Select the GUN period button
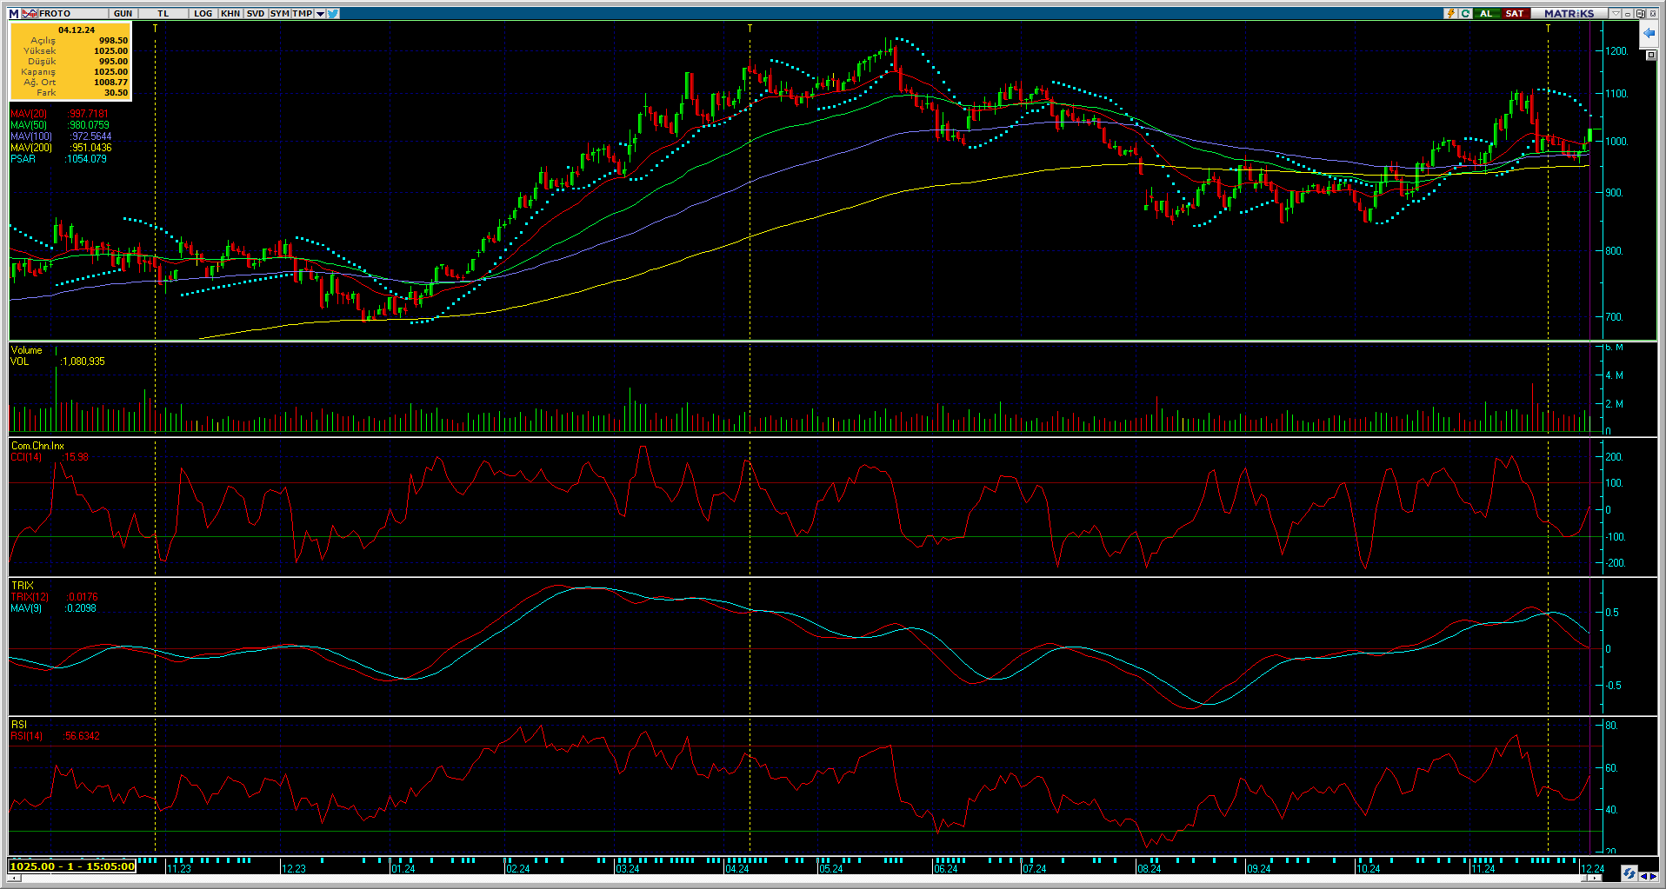This screenshot has height=889, width=1666. 123,14
